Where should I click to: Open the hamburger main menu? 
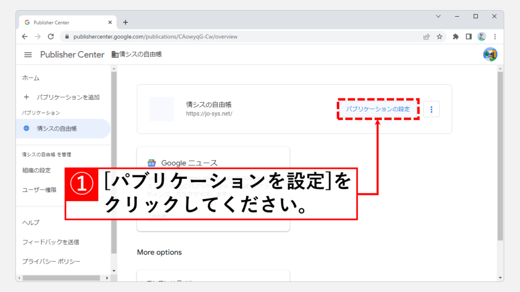(x=28, y=55)
